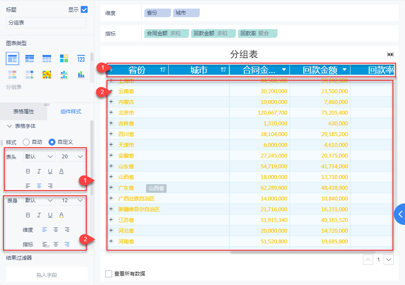Collapse the 表格字体 section
The width and height of the screenshot is (405, 285).
(9, 126)
